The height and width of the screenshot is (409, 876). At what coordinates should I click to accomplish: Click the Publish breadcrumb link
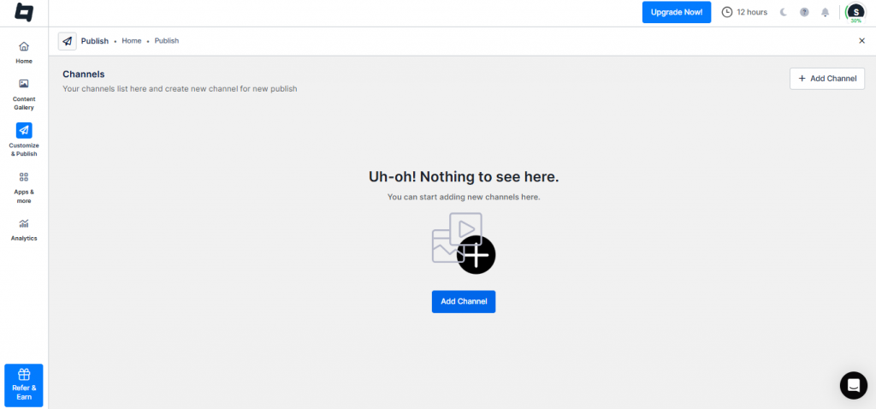[167, 41]
